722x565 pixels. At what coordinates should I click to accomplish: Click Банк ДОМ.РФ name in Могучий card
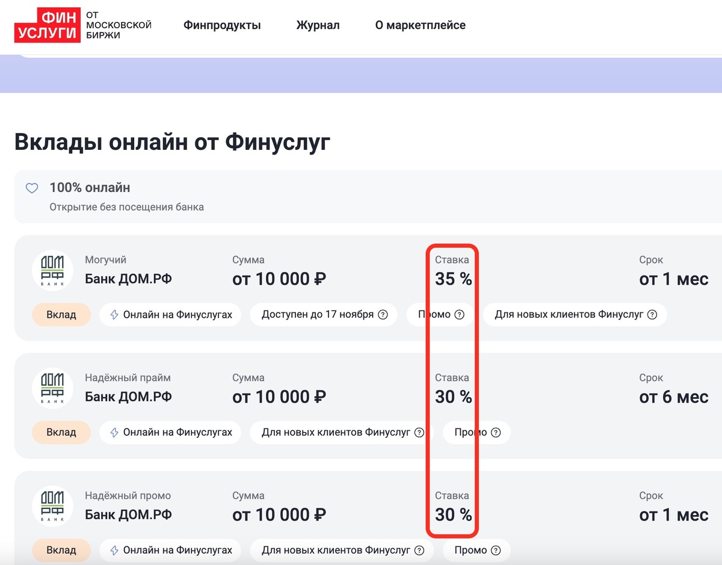coord(128,279)
